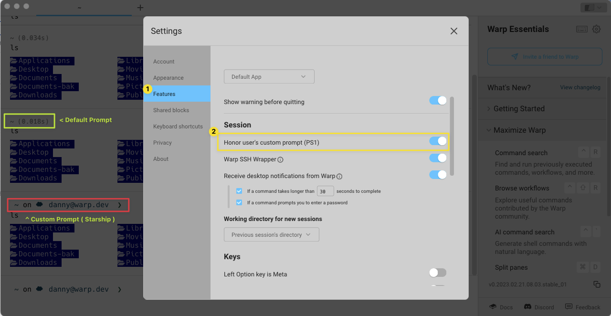Click the Invite a friend to Warp button
Image resolution: width=611 pixels, height=316 pixels.
[544, 56]
